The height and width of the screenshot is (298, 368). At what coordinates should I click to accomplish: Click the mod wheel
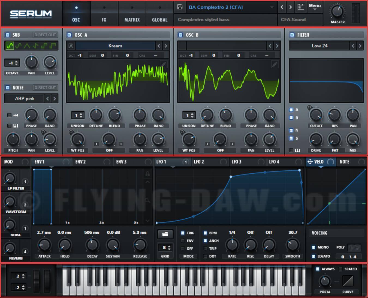47,281
